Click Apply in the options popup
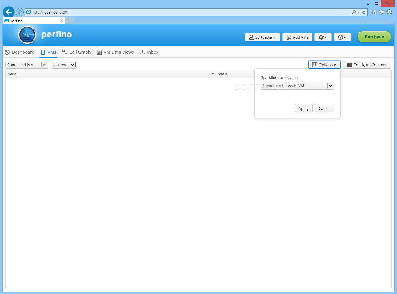Image resolution: width=397 pixels, height=294 pixels. pyautogui.click(x=304, y=108)
